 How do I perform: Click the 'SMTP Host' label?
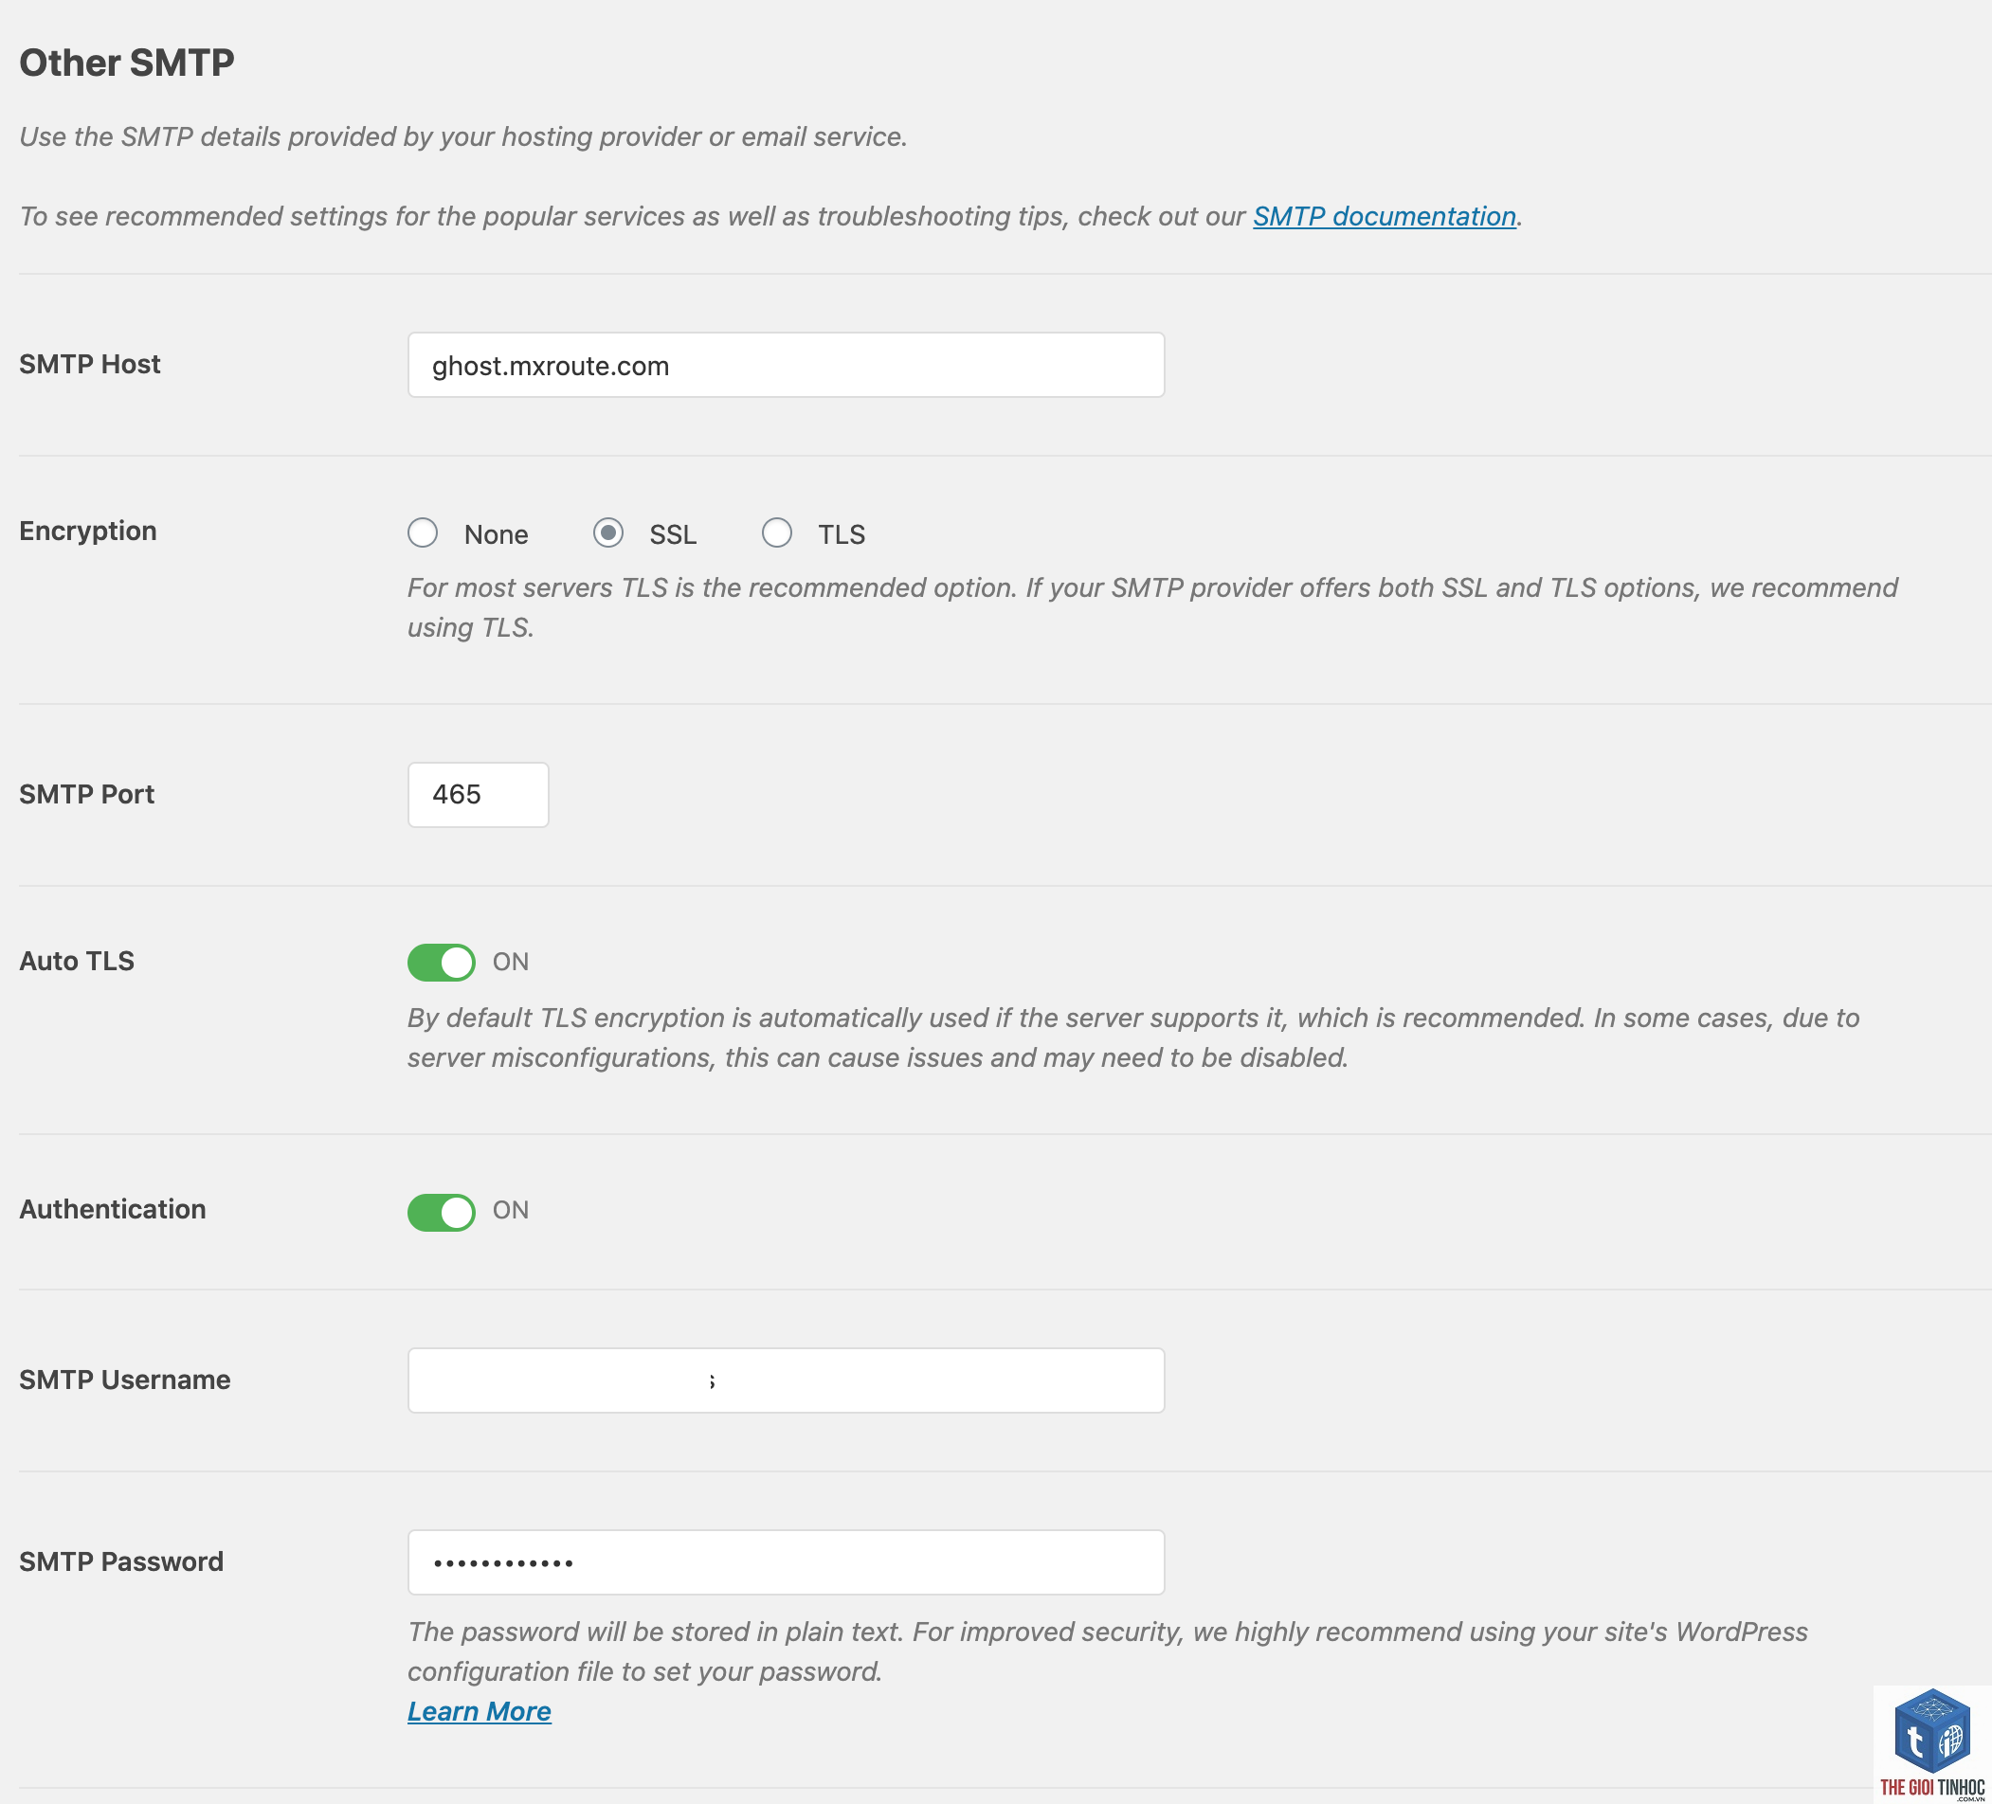(90, 365)
